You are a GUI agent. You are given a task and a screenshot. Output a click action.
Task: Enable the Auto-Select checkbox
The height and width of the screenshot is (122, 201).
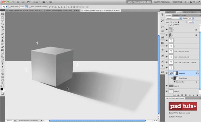click(10, 7)
